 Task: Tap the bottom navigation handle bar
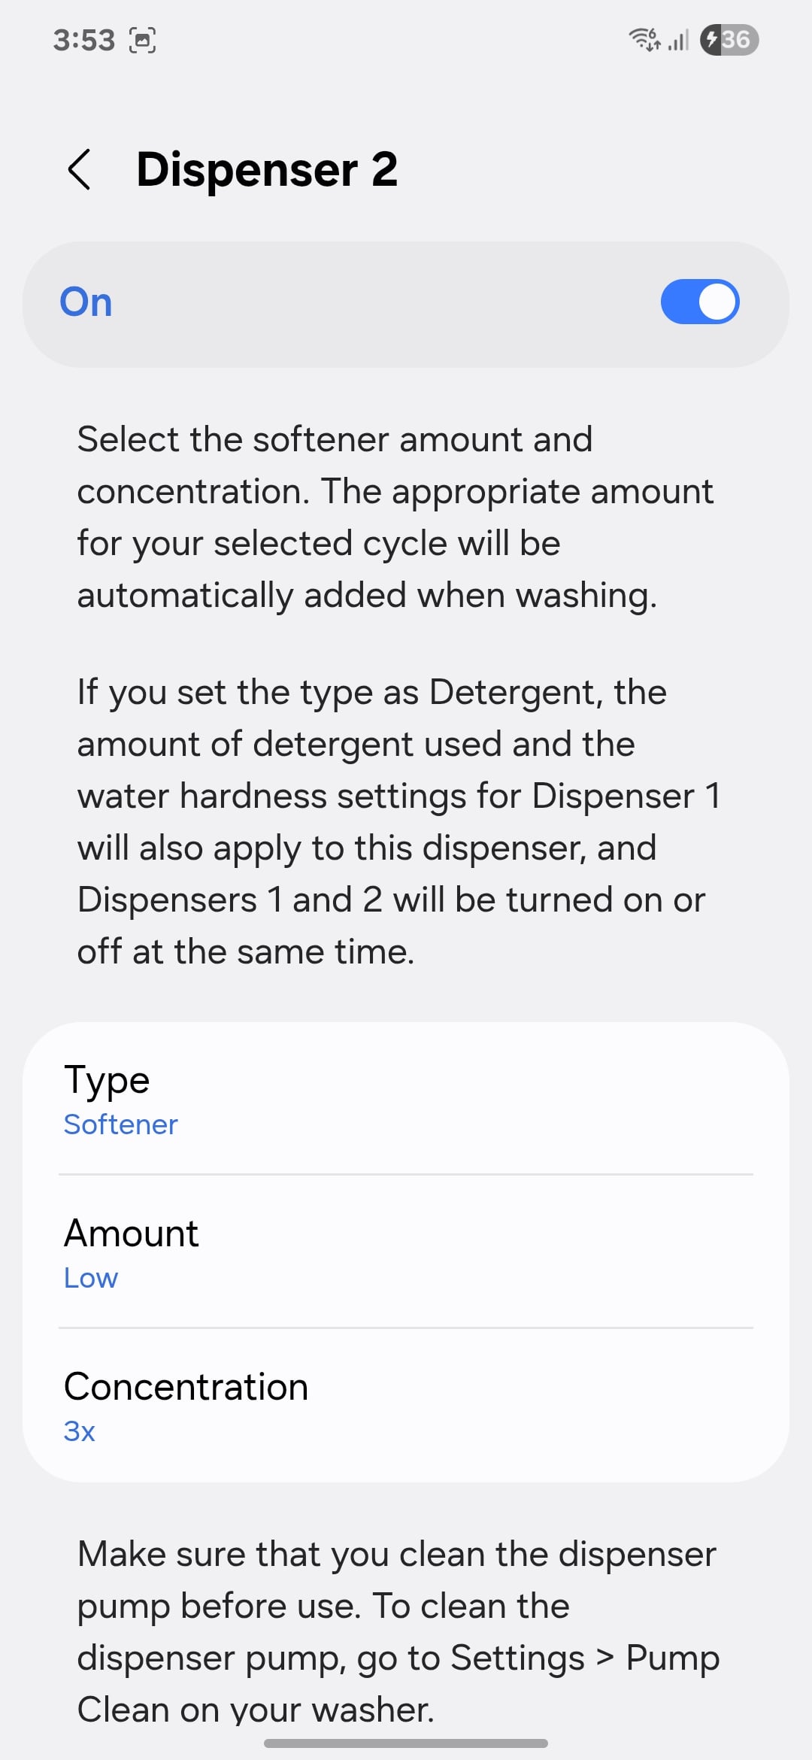pyautogui.click(x=406, y=1743)
